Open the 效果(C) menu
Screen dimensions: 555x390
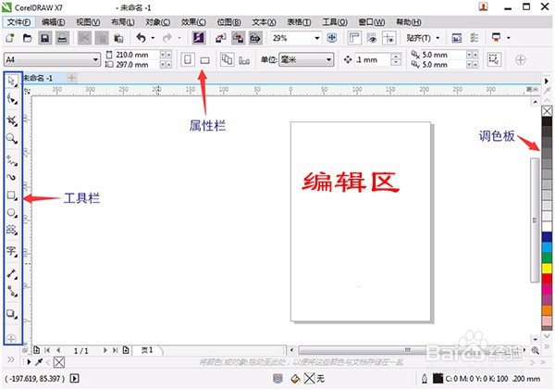193,22
